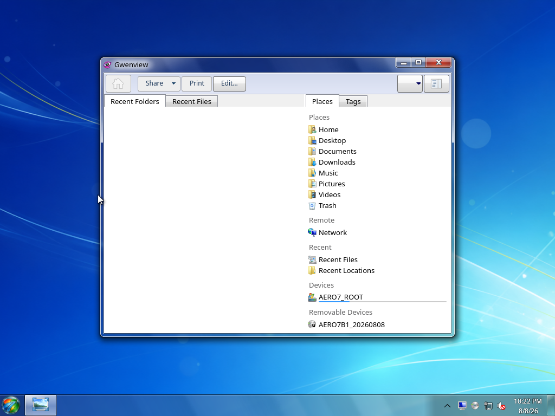
Task: Select the "Pictures" label in Places
Action: (332, 184)
